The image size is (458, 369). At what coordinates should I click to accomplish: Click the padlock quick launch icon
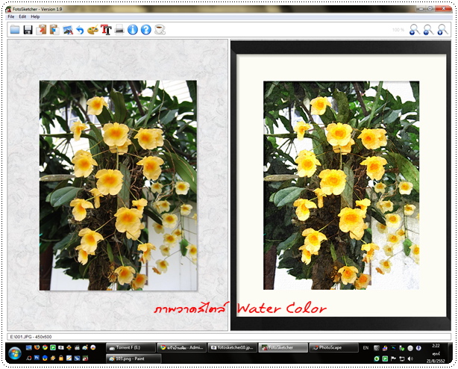pyautogui.click(x=60, y=358)
